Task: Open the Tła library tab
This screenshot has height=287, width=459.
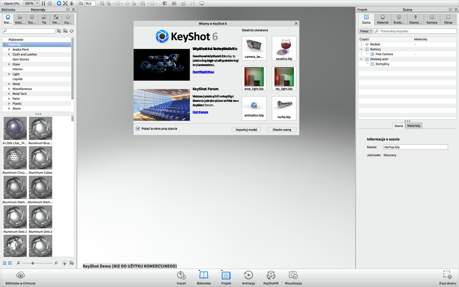Action: pyautogui.click(x=44, y=19)
